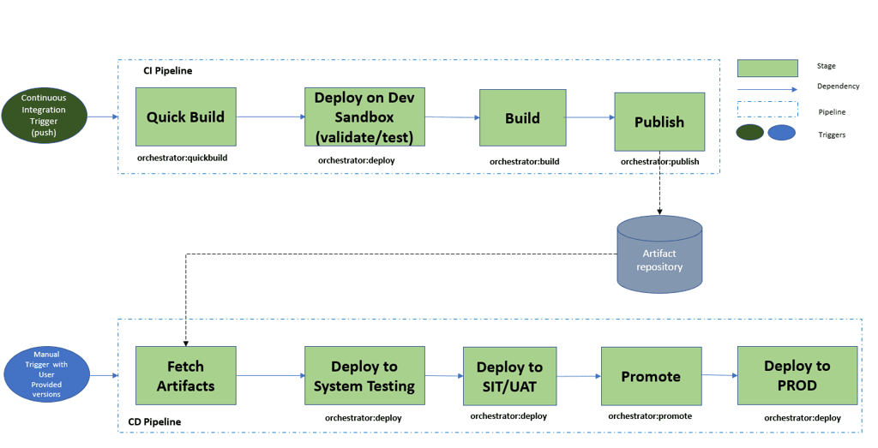Select the Fetch Artifacts stage box
Screen dimensions: 878x448
[186, 376]
